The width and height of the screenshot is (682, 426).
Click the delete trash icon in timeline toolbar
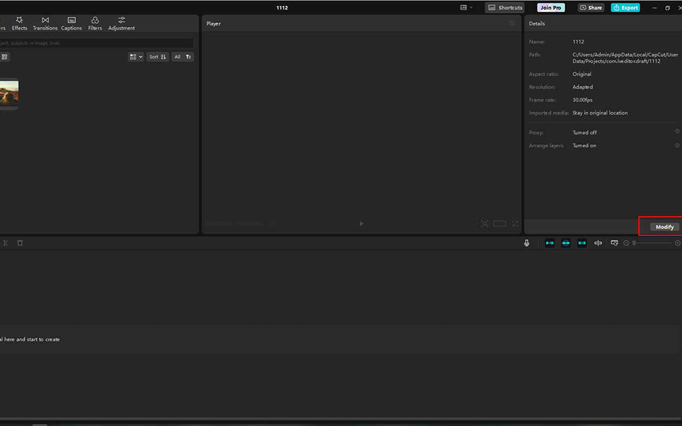pyautogui.click(x=20, y=243)
